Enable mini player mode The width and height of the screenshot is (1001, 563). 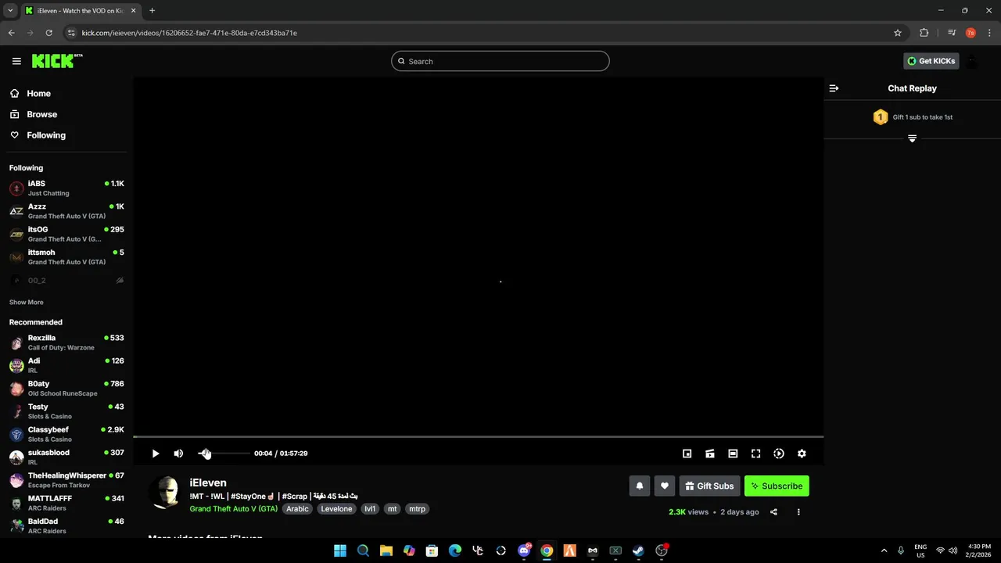tap(687, 454)
